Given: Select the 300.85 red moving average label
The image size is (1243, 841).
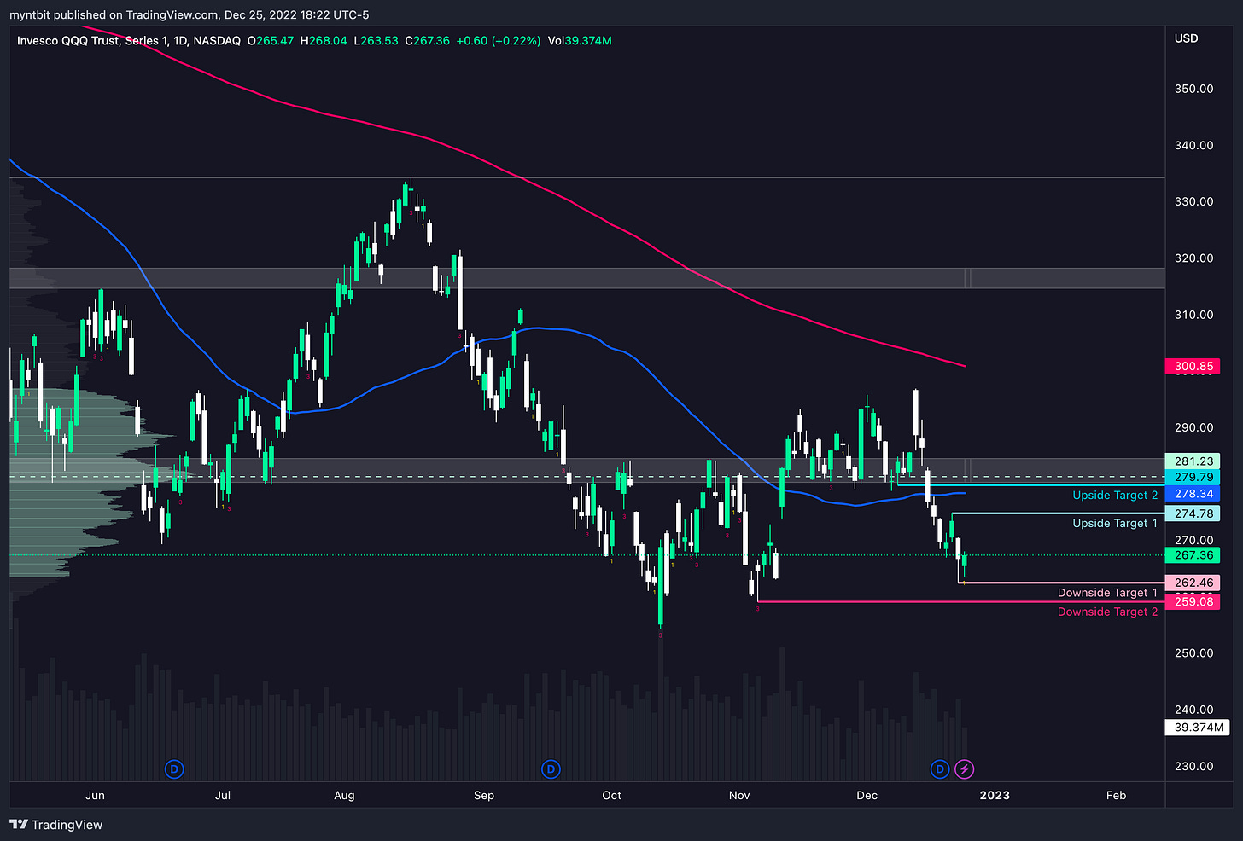Looking at the screenshot, I should coord(1193,367).
